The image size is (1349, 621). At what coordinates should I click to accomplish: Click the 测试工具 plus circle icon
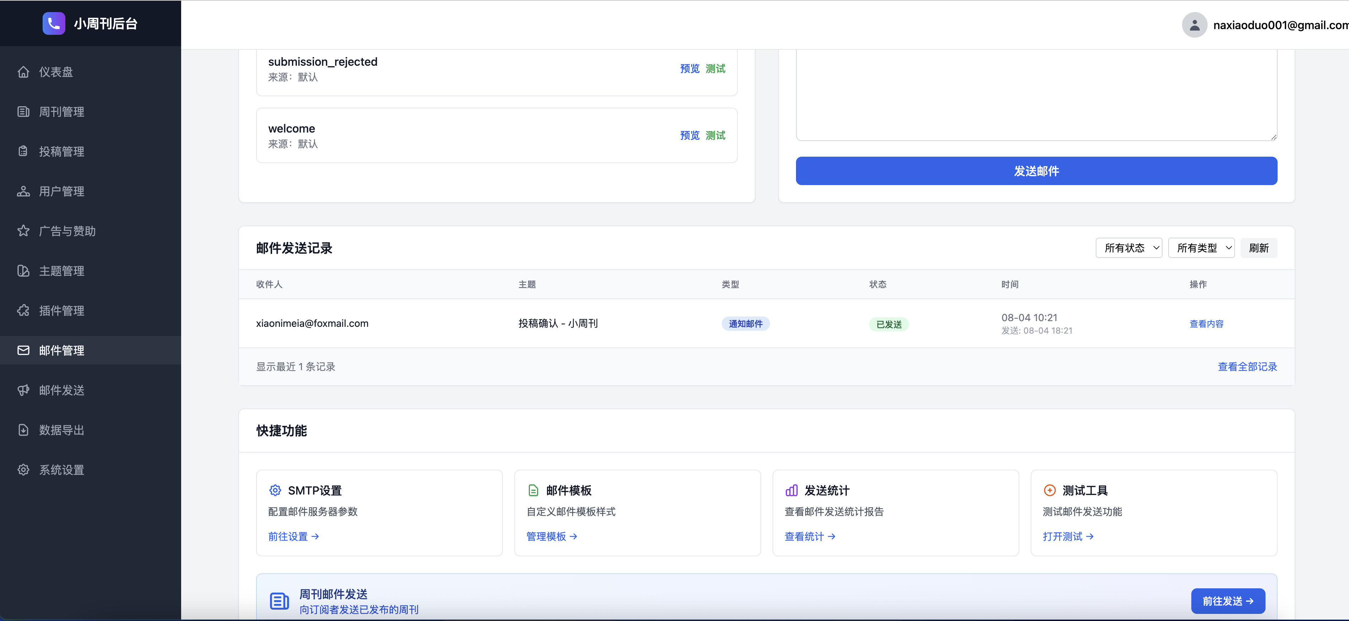(1050, 490)
